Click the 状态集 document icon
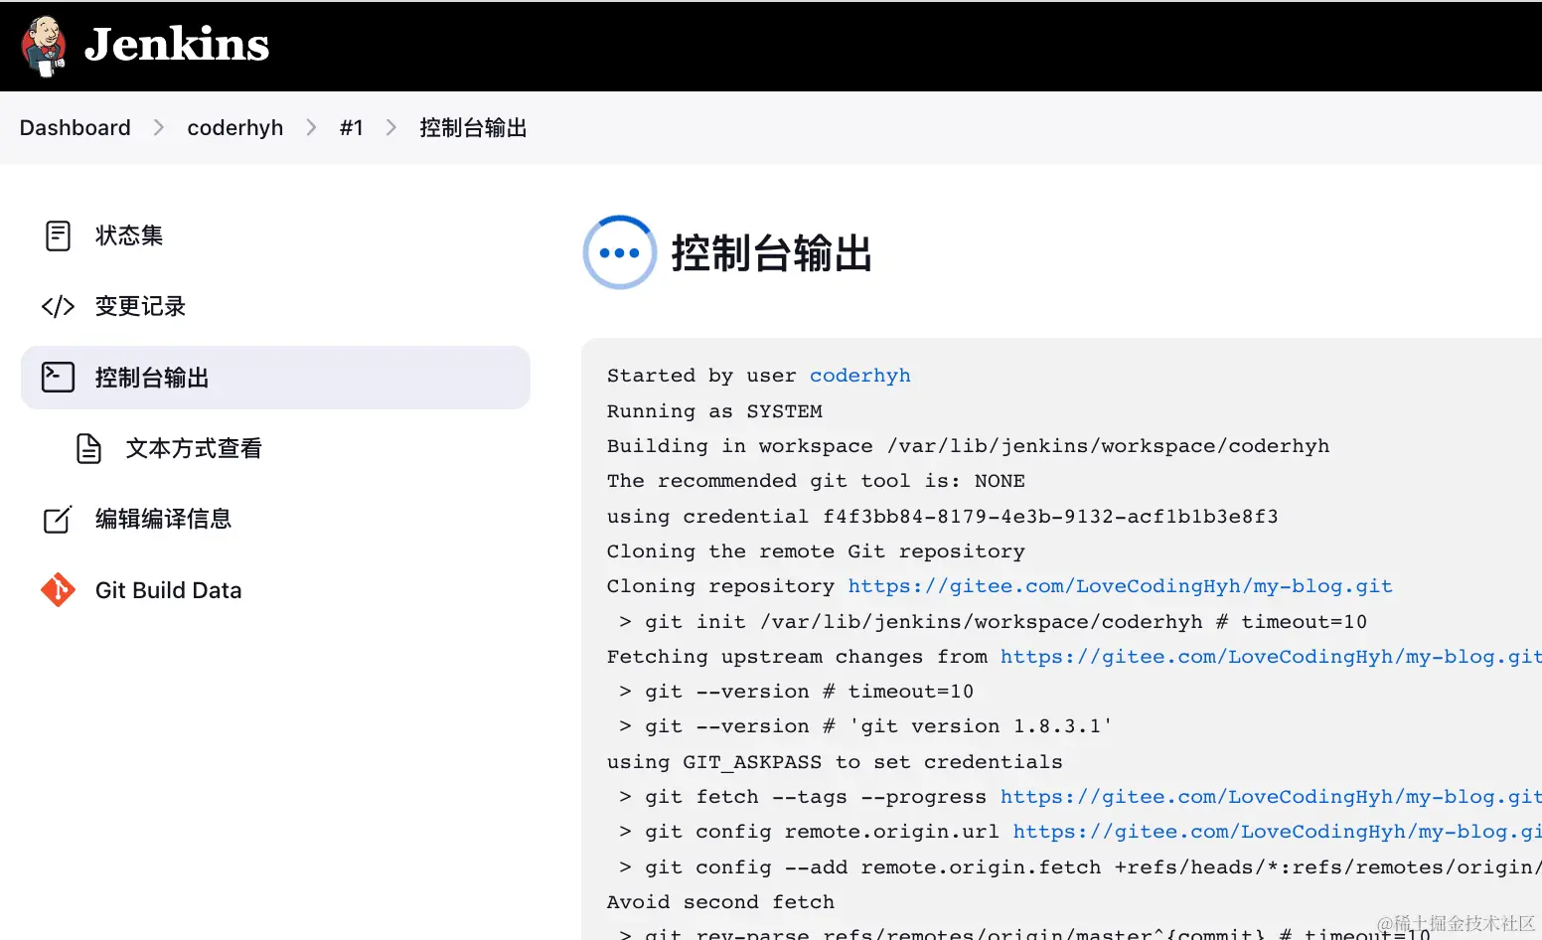This screenshot has width=1542, height=940. click(59, 235)
